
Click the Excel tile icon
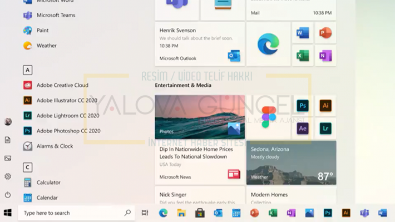[303, 56]
